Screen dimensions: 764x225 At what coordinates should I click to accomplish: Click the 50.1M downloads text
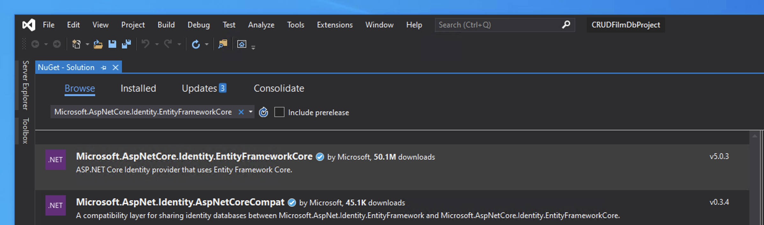click(x=404, y=157)
